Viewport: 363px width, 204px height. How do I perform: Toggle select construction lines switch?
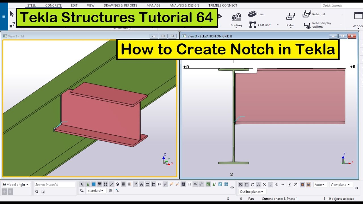pyautogui.click(x=112, y=184)
